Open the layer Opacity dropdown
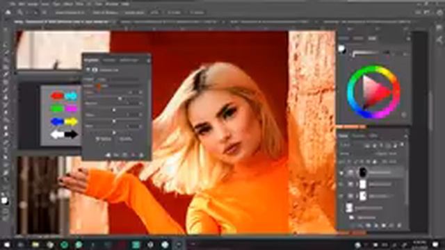Screen dimensions: 445x250 pyautogui.click(x=393, y=154)
